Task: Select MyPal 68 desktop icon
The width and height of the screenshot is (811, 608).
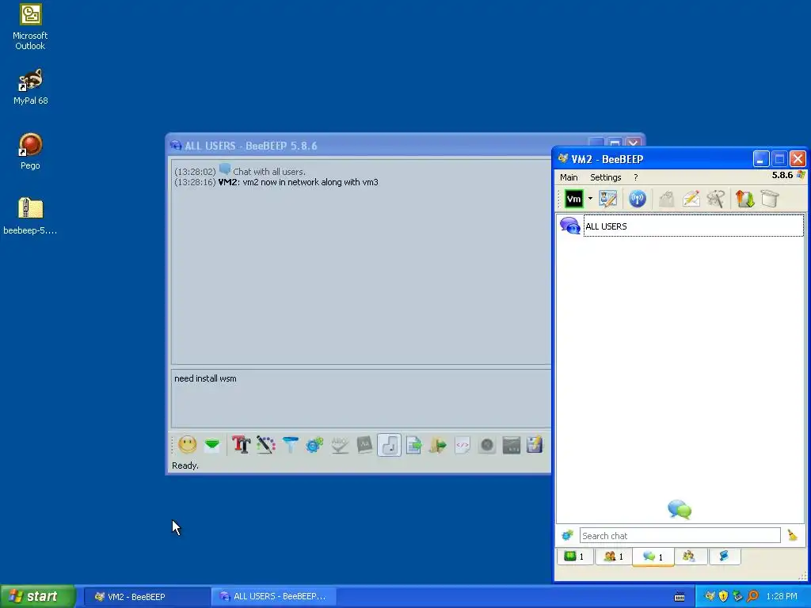Action: (31, 87)
